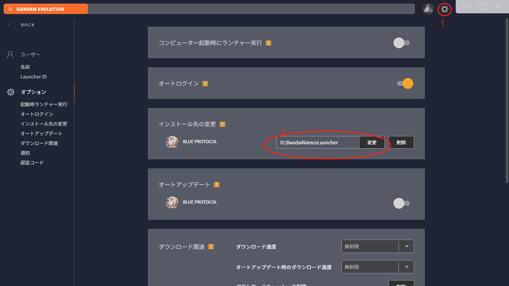Click the empty title search bar
This screenshot has width=509, height=286.
coord(251,9)
